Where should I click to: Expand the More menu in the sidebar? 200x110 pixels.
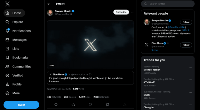tap(13, 93)
